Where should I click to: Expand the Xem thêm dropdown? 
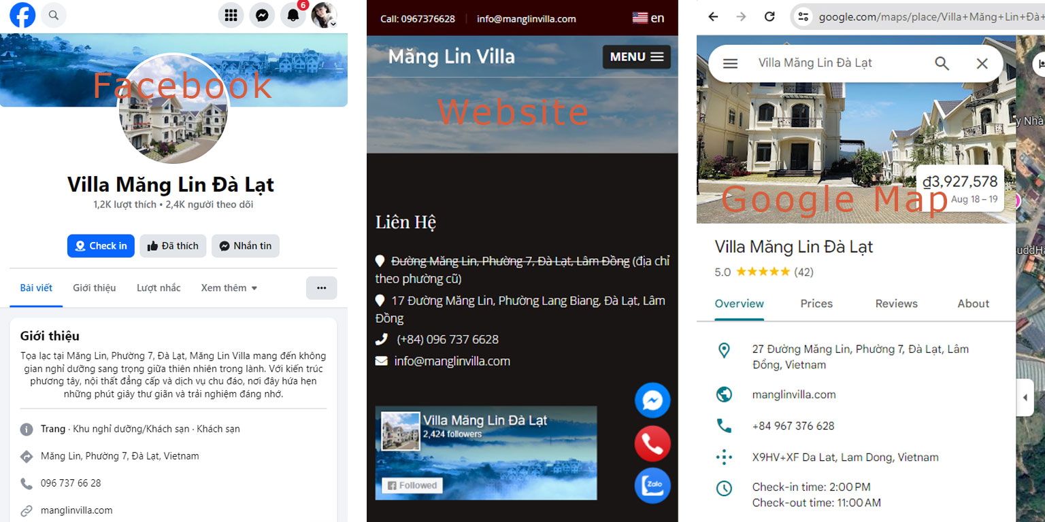coord(229,288)
